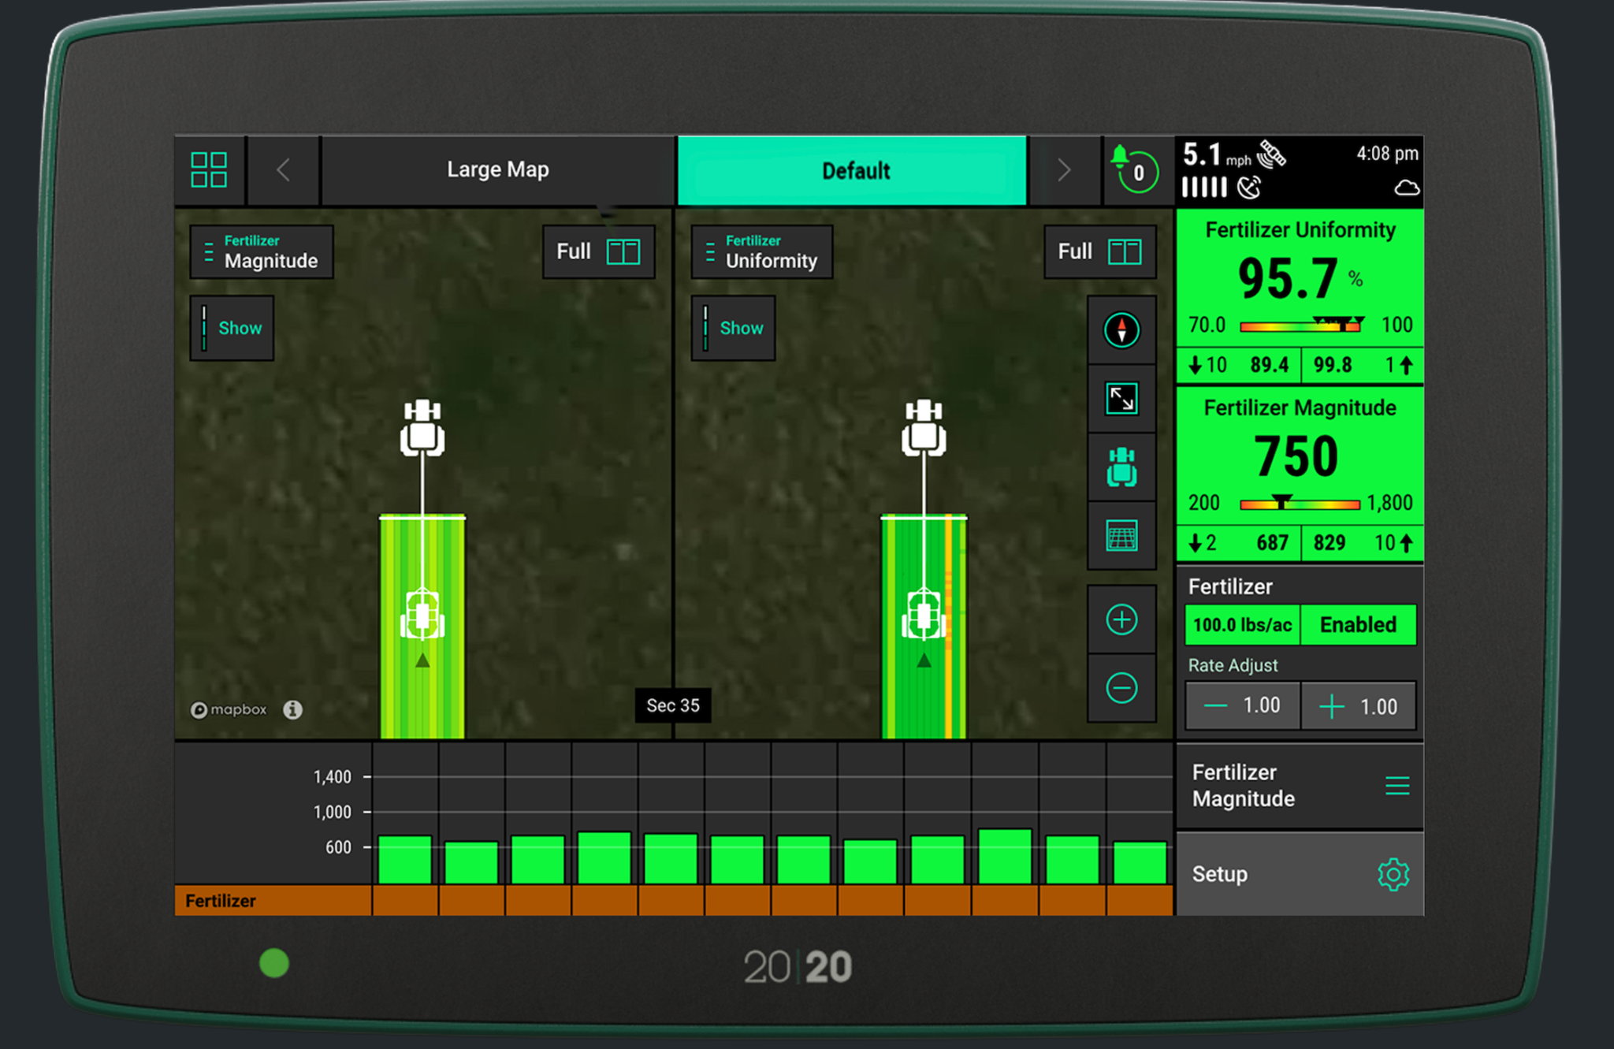Decrease rate adjust by 1.00

pos(1243,706)
